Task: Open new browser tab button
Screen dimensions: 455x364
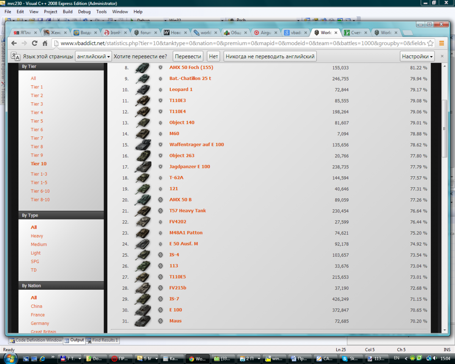Action: 407,33
